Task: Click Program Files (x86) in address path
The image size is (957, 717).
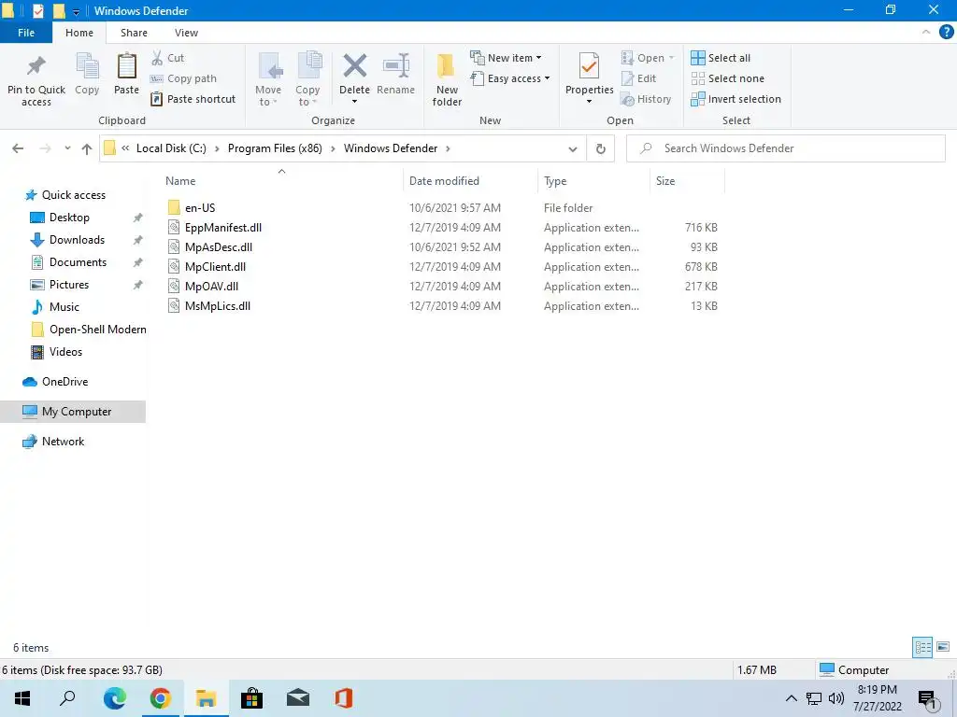Action: 275,148
